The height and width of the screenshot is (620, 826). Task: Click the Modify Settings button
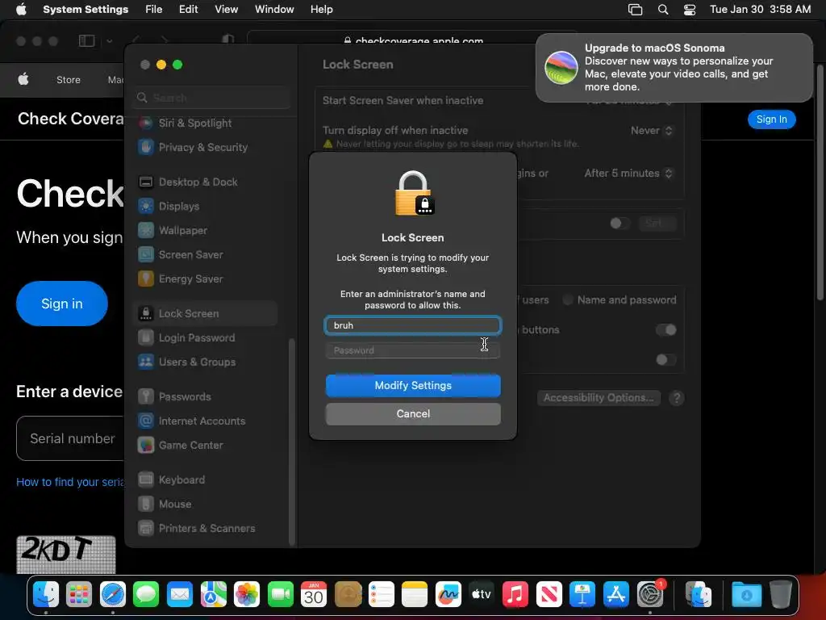tap(413, 385)
